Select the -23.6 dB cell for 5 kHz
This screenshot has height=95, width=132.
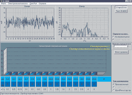(94, 79)
